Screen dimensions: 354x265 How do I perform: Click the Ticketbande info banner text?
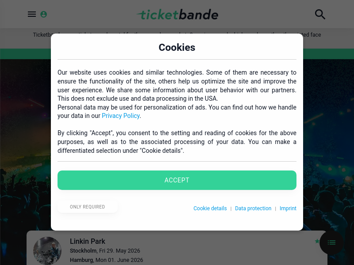tap(177, 35)
